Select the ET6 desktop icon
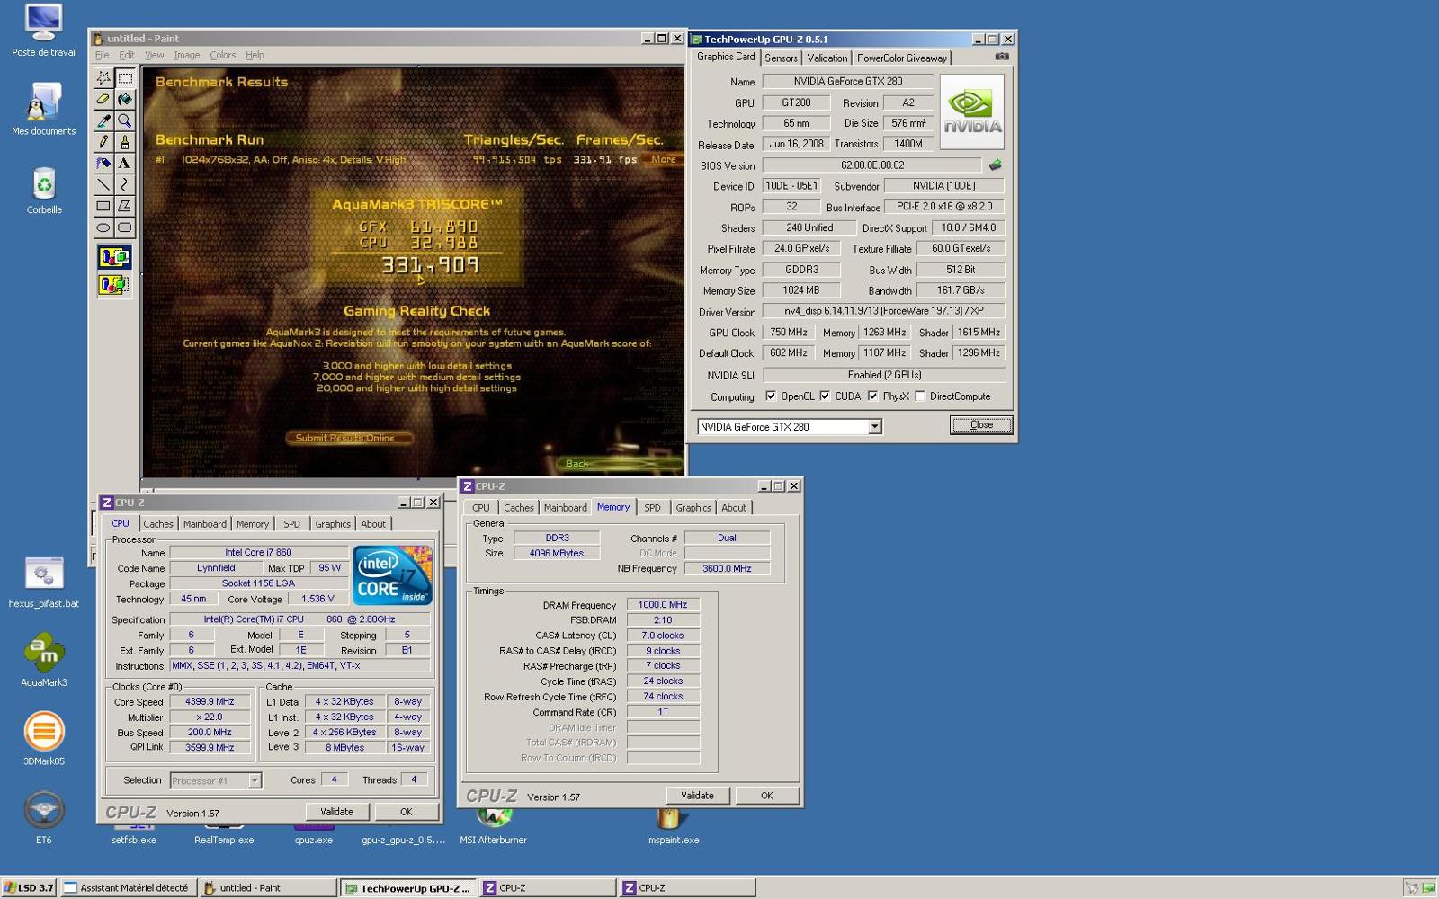 pos(44,817)
